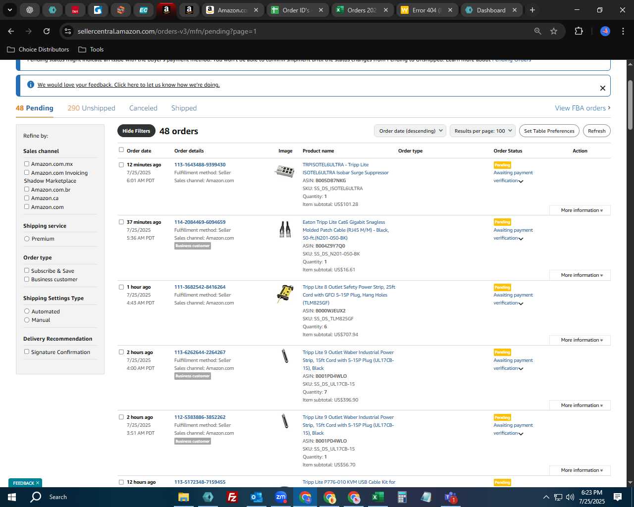Viewport: 634px width, 507px height.
Task: Show hidden system tray icons
Action: [x=546, y=497]
